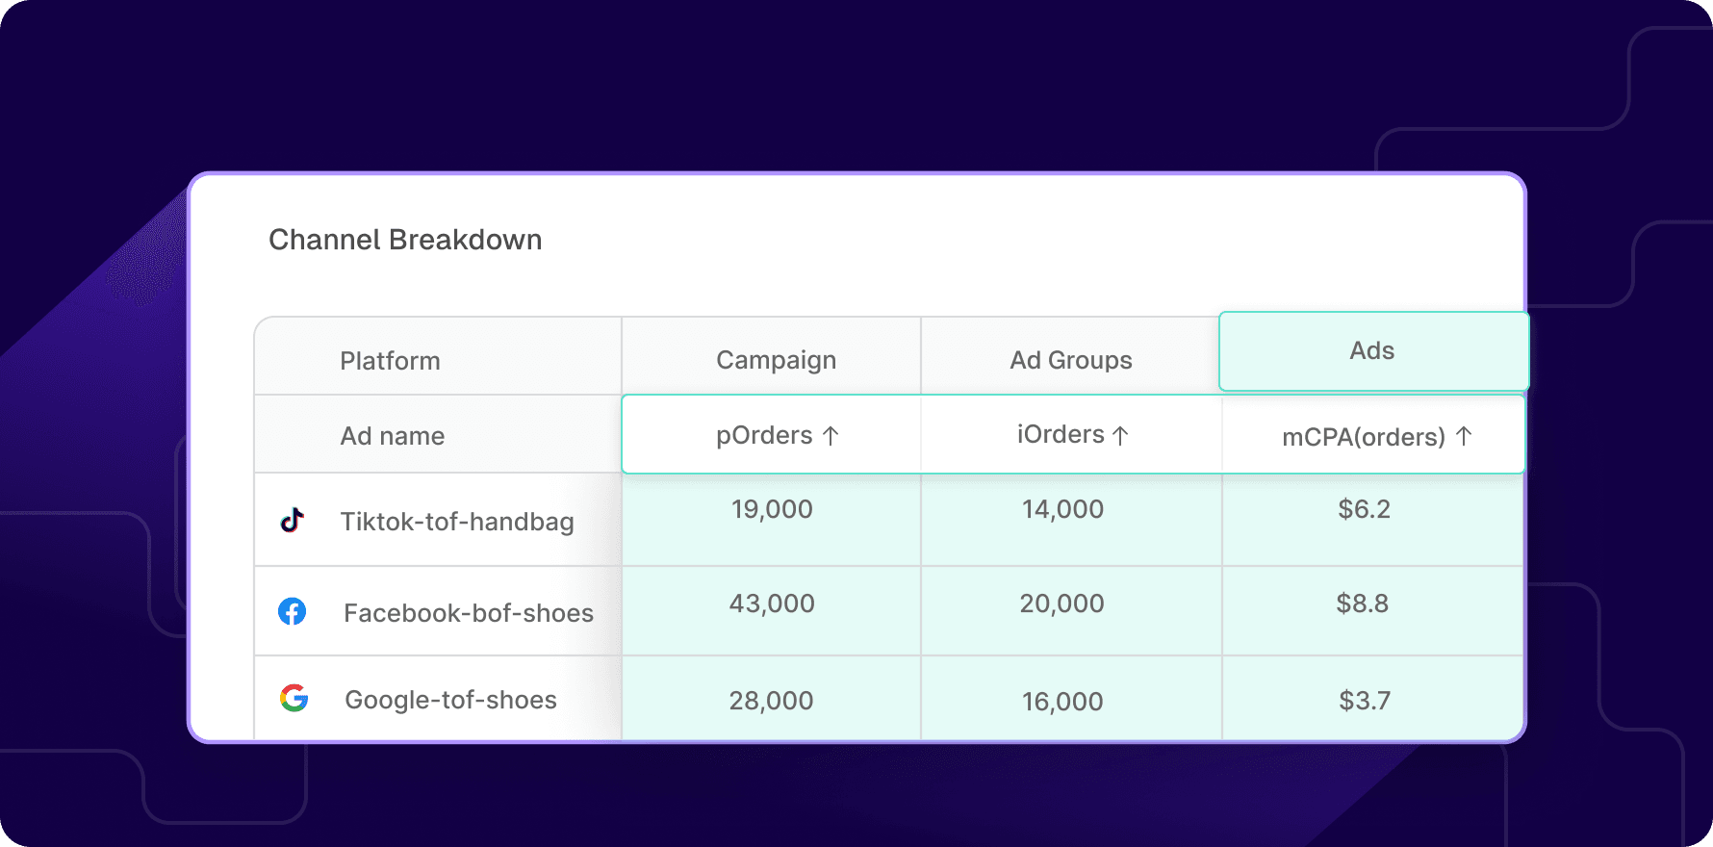Screen dimensions: 1713x847
Task: Click the Google logo icon
Action: 294,698
